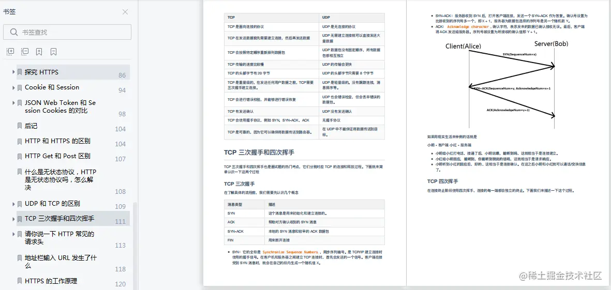
Task: Click bookmark icon beside HTTPS 的工作原理
Action: pos(20,281)
